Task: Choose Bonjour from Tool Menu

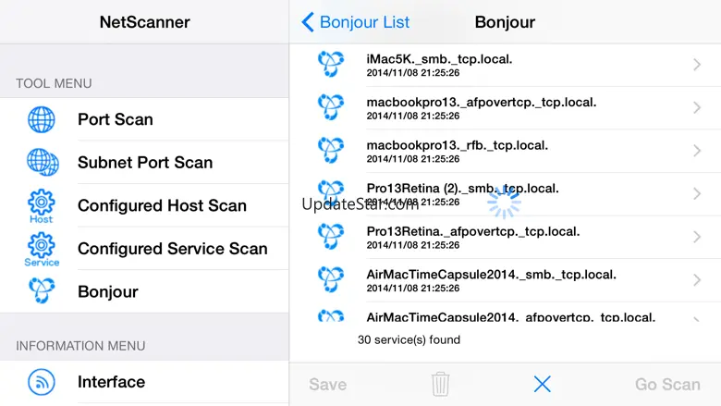Action: coord(144,291)
